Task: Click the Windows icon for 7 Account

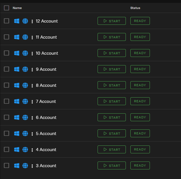Action: [17, 101]
